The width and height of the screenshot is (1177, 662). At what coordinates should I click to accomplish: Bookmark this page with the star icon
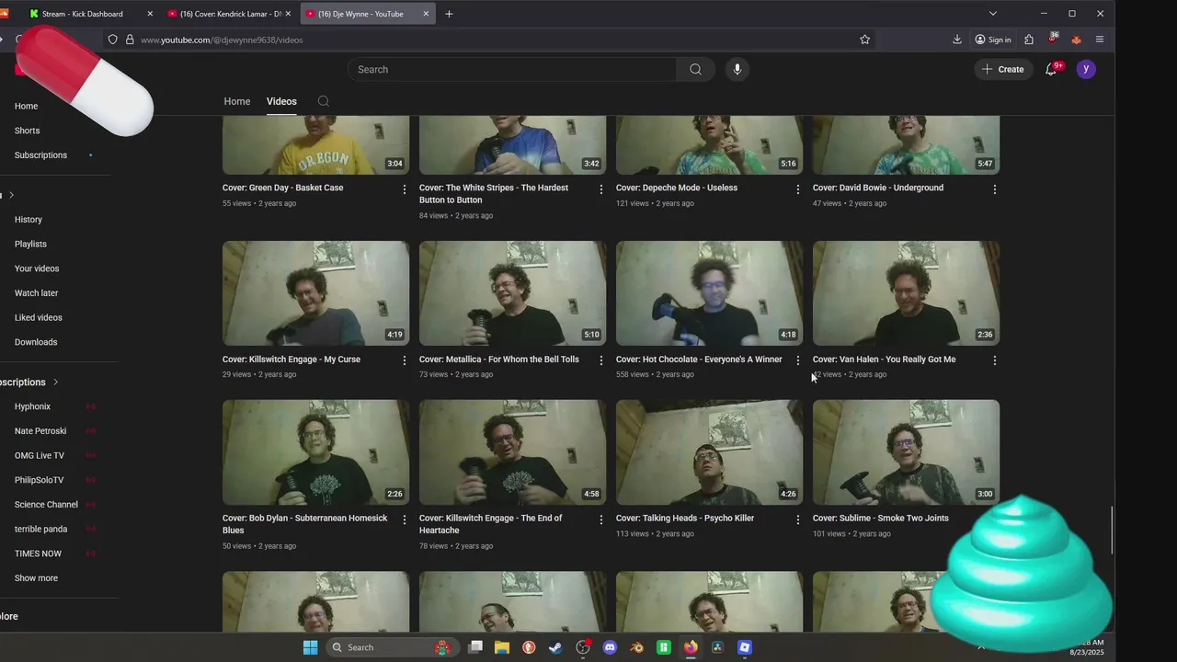[x=864, y=40]
